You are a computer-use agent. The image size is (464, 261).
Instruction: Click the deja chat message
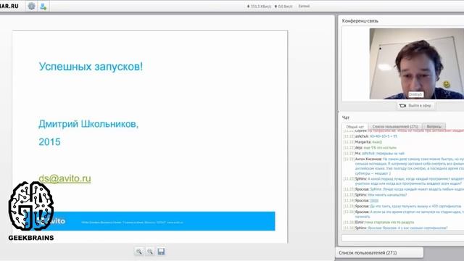[370, 147]
